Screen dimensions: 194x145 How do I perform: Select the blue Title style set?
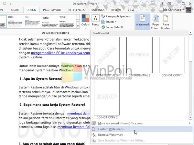[32, 22]
